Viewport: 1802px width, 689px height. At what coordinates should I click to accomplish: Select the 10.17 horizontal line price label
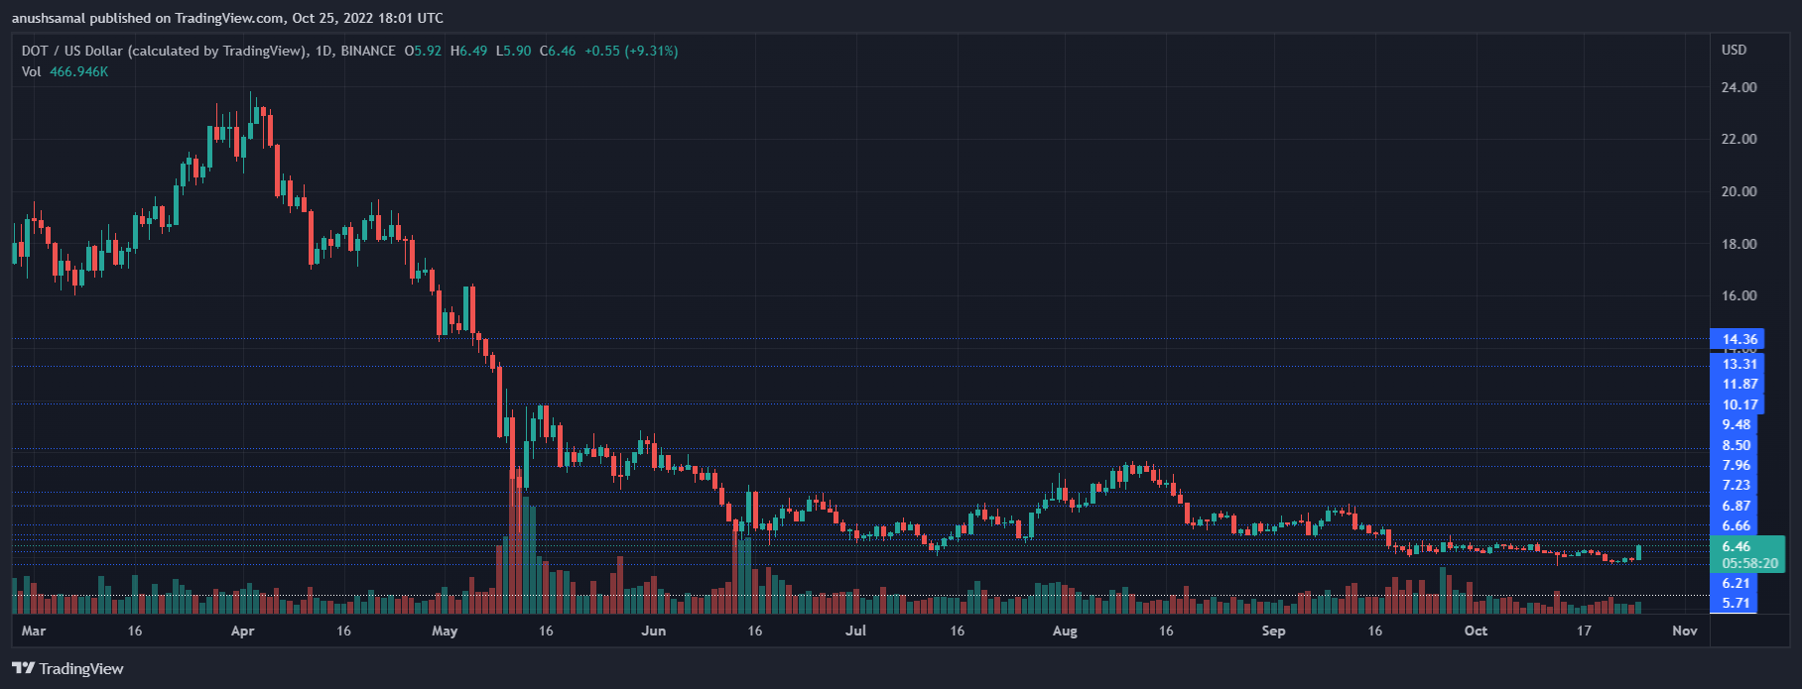click(x=1738, y=404)
